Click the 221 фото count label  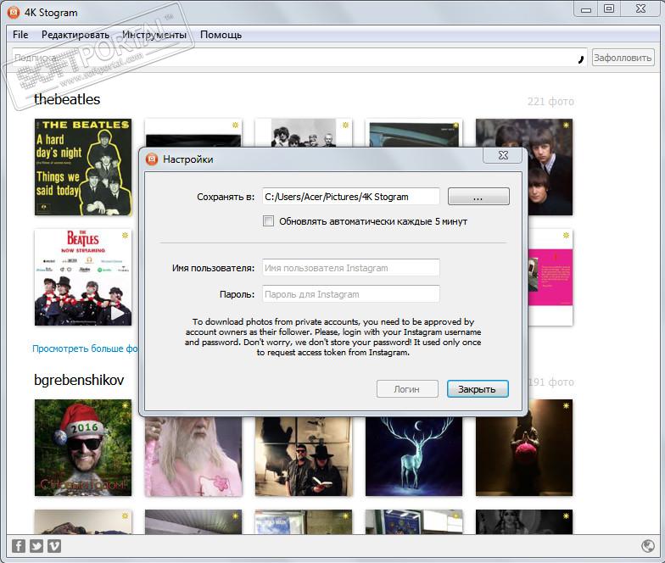pyautogui.click(x=550, y=102)
